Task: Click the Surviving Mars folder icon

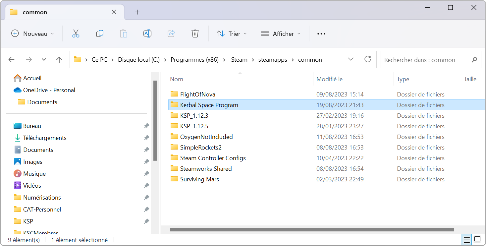Action: (174, 179)
